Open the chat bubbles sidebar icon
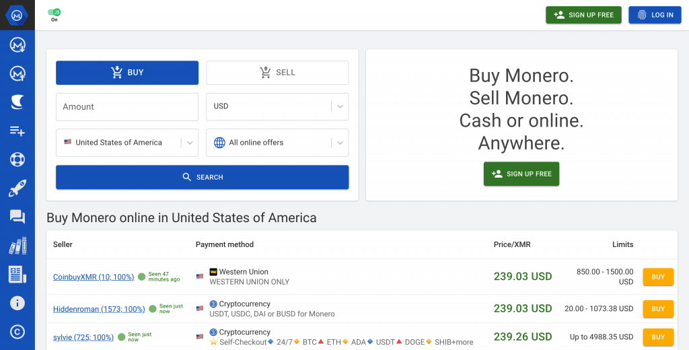This screenshot has width=689, height=350. [17, 217]
